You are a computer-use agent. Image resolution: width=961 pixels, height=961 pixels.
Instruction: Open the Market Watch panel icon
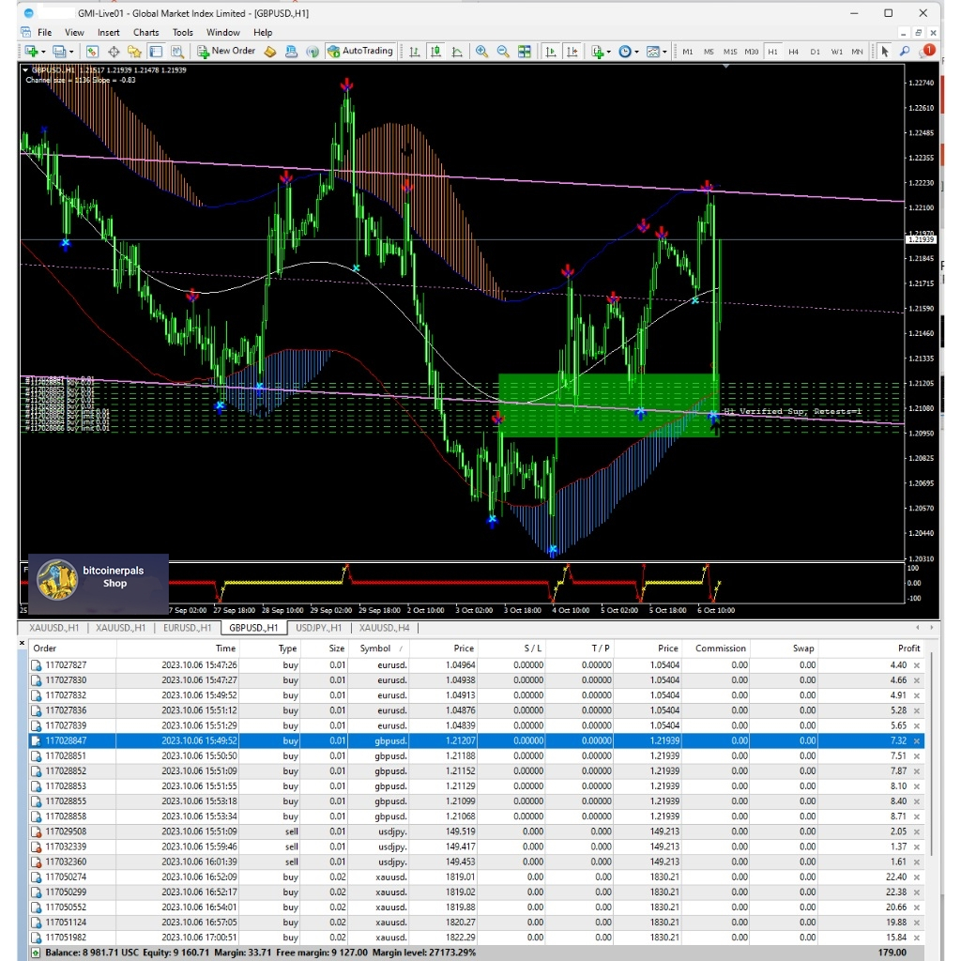tap(93, 52)
